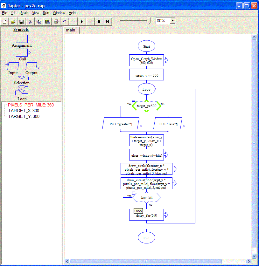Select PIXELS_PER_MILE: 360 variable
Viewport: 259px width, 266px height.
point(31,105)
